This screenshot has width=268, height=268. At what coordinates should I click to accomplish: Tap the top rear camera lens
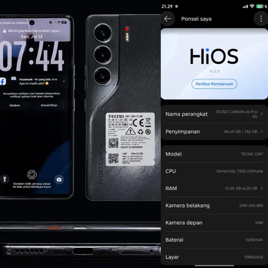point(103,33)
